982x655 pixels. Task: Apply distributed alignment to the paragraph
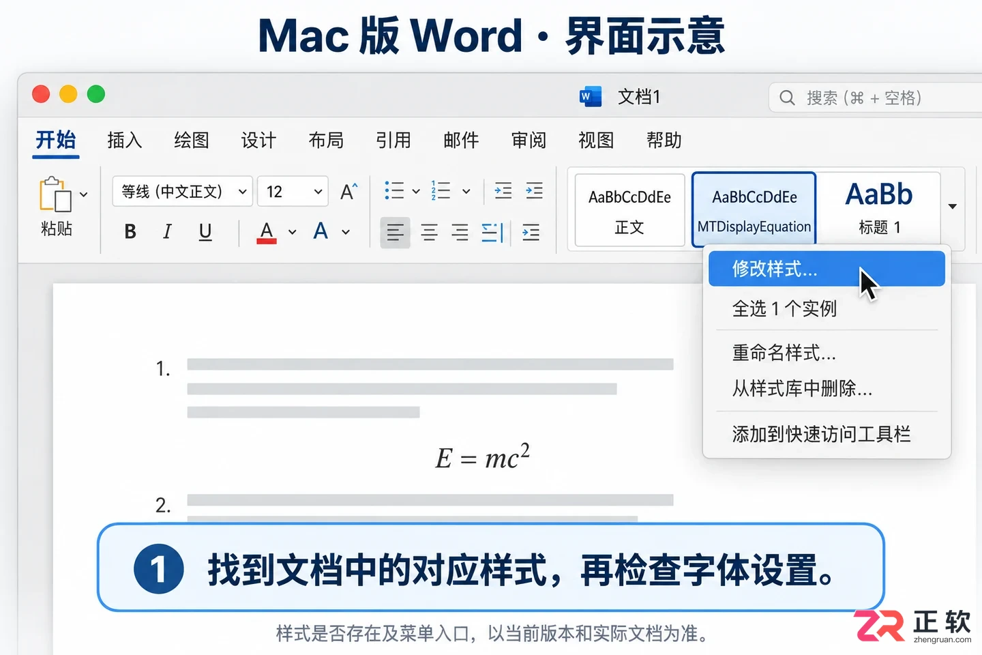(492, 233)
